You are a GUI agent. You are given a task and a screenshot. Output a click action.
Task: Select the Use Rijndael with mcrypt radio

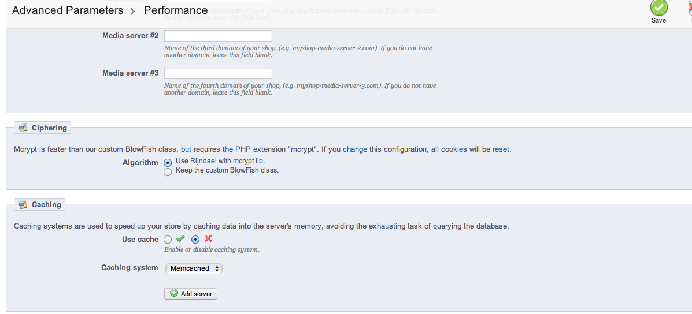tap(168, 163)
